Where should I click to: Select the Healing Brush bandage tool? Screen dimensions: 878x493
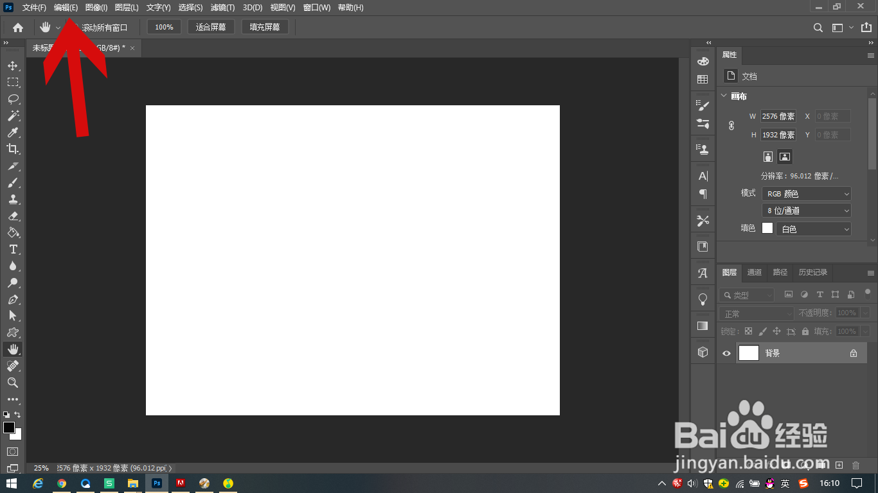pos(13,366)
